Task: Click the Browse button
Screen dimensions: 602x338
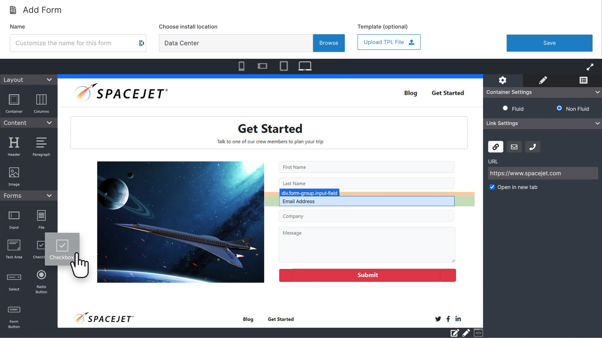Action: 329,43
